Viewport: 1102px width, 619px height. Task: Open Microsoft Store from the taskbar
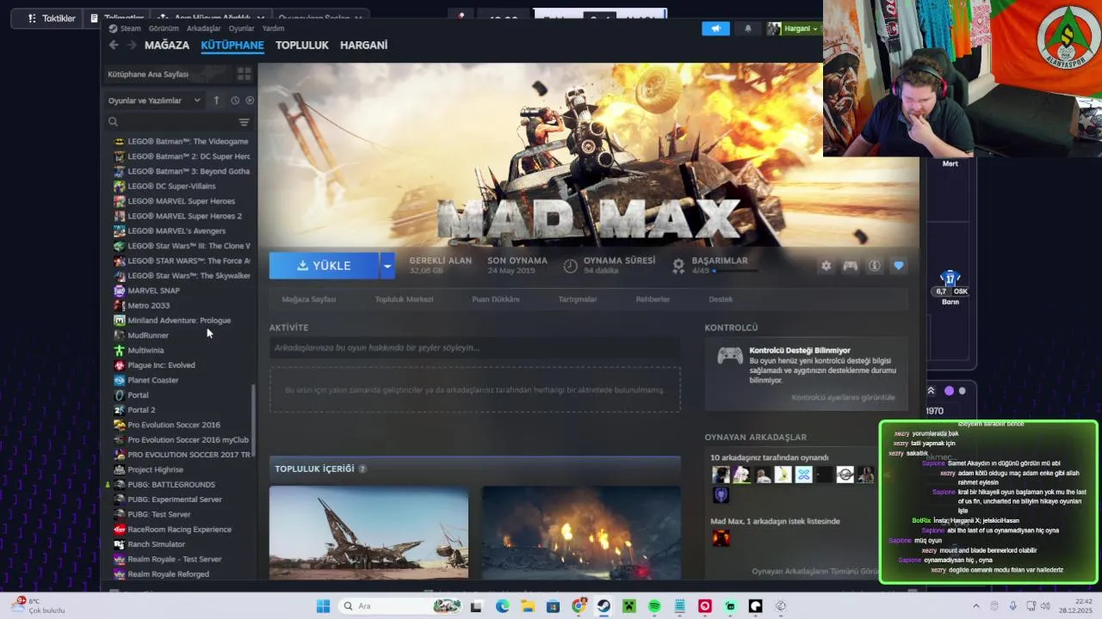[x=553, y=606]
